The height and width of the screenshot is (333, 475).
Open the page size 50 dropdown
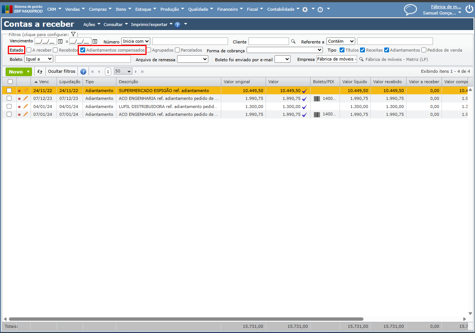pyautogui.click(x=123, y=71)
